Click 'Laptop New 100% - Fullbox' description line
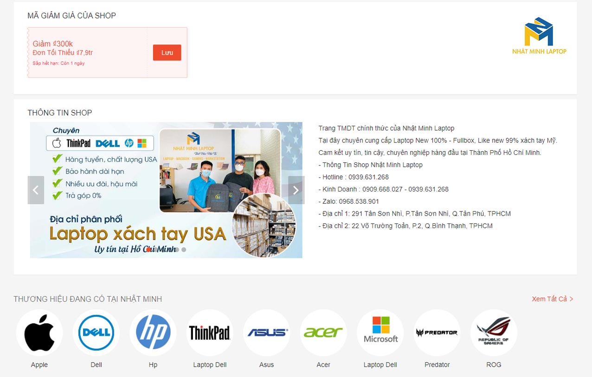Viewport: 592px width, 377px height. 438,141
